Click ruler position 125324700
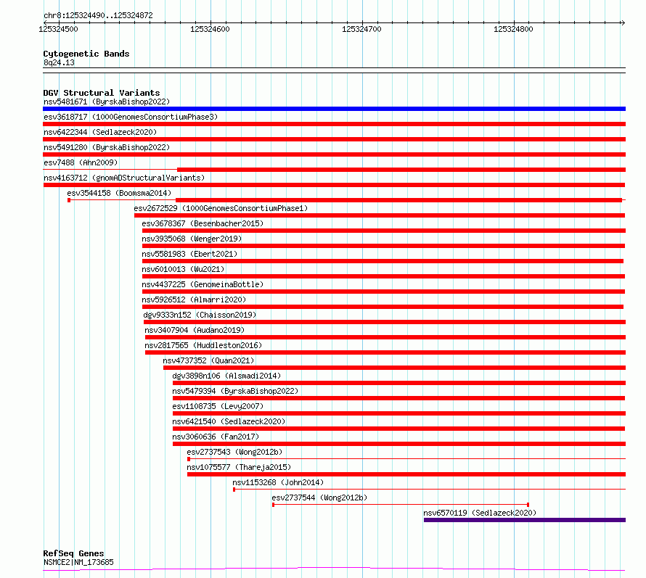Image resolution: width=646 pixels, height=578 pixels. pyautogui.click(x=361, y=29)
